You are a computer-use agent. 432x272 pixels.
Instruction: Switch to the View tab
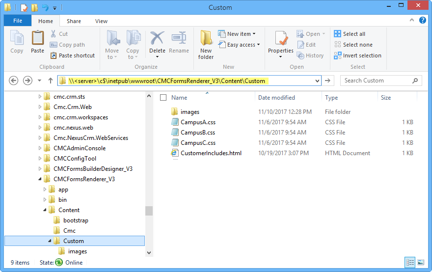tap(101, 21)
